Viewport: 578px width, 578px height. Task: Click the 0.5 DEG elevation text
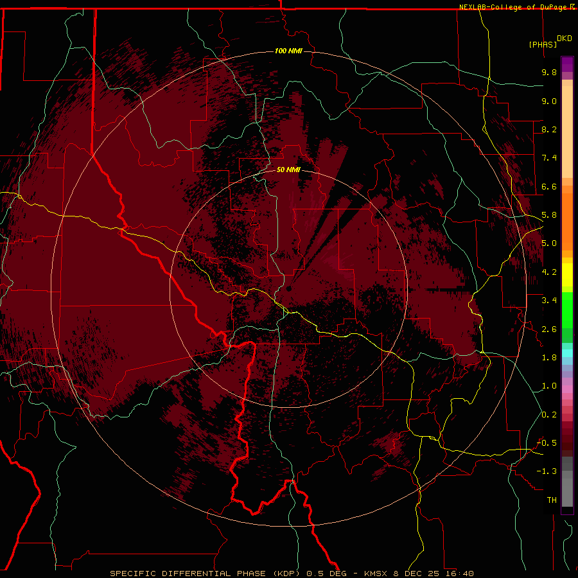[x=326, y=574]
